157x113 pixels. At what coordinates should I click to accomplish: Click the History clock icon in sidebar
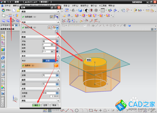3,74
